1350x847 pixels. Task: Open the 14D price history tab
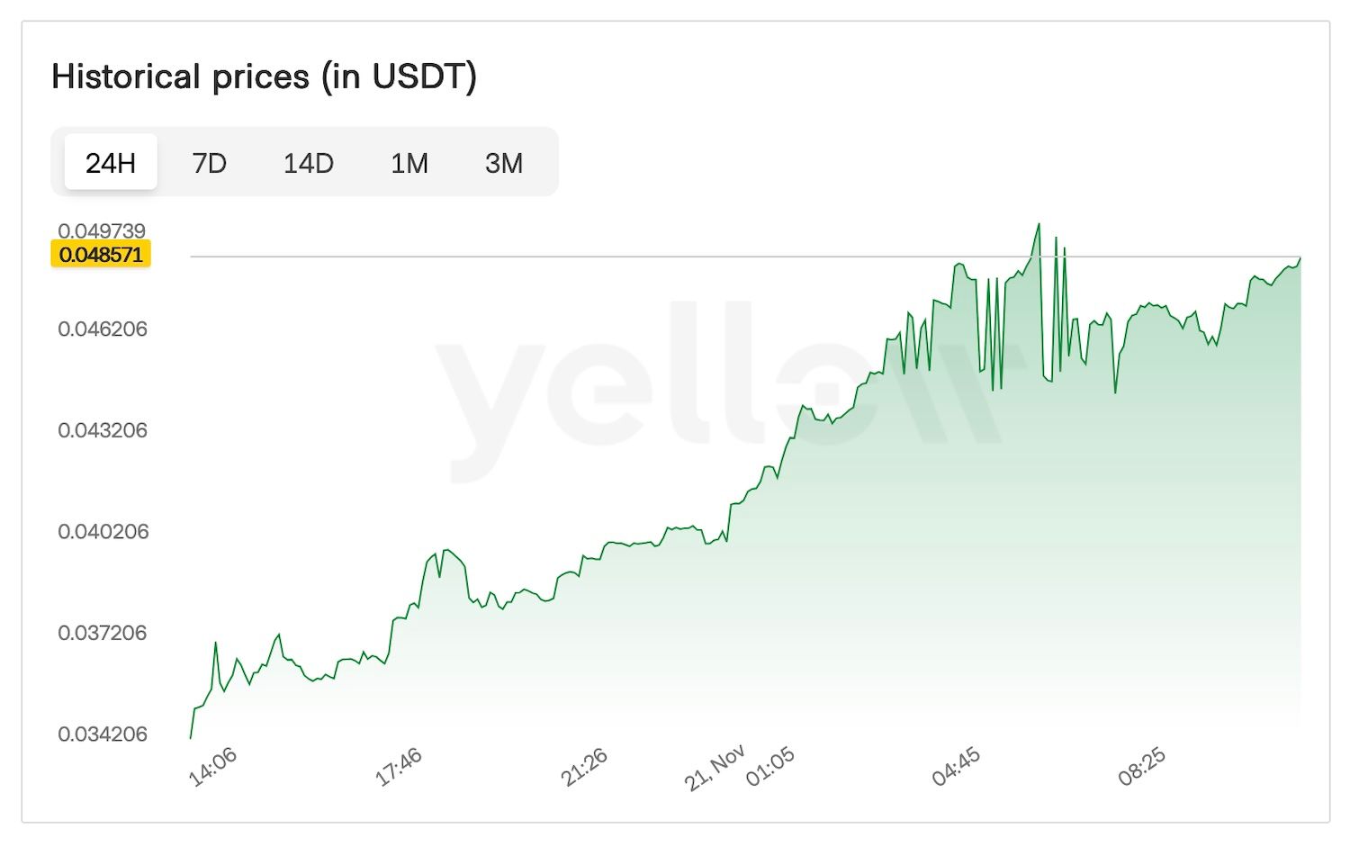(308, 163)
